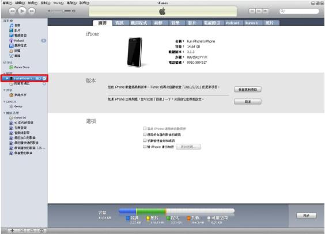325x234 pixels.
Task: Switch to grid view
Action: [x=259, y=11]
